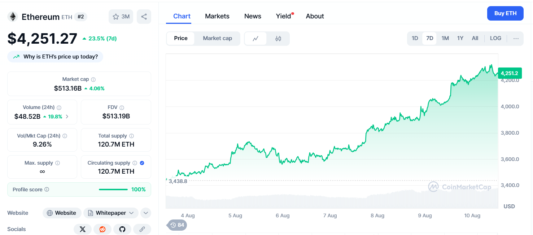Viewport: 533px width, 235px height.
Task: Open chart more options ellipsis menu
Action: [516, 39]
